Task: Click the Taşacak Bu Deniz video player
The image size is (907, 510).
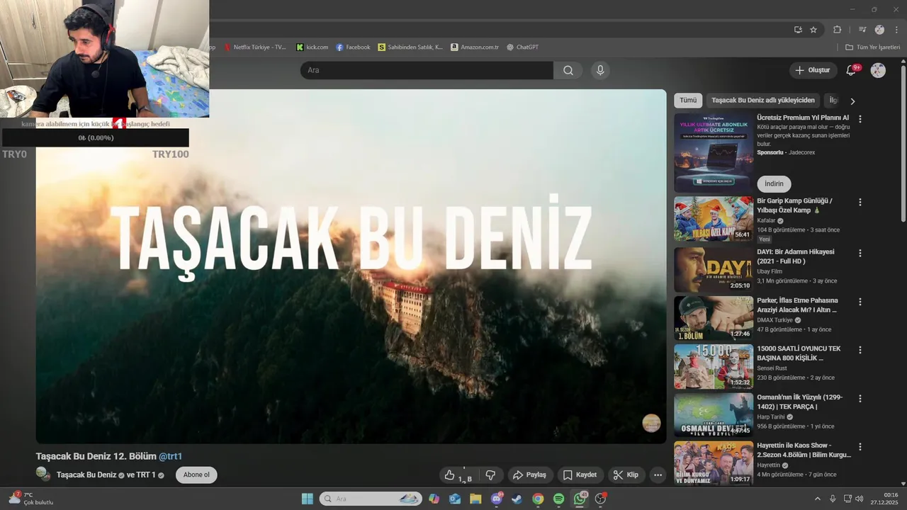Action: 351,266
